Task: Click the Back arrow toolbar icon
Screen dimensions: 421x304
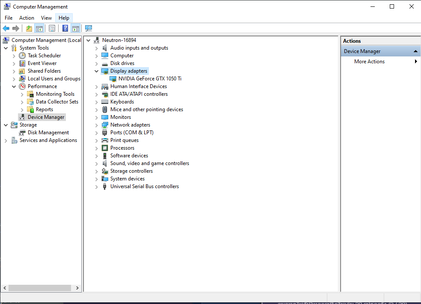Action: click(x=6, y=29)
